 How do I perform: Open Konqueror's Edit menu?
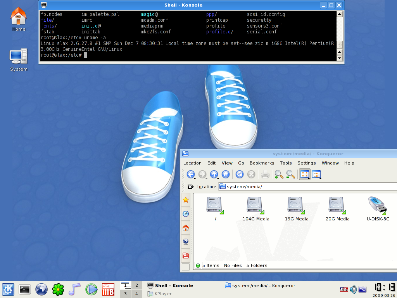pos(211,163)
